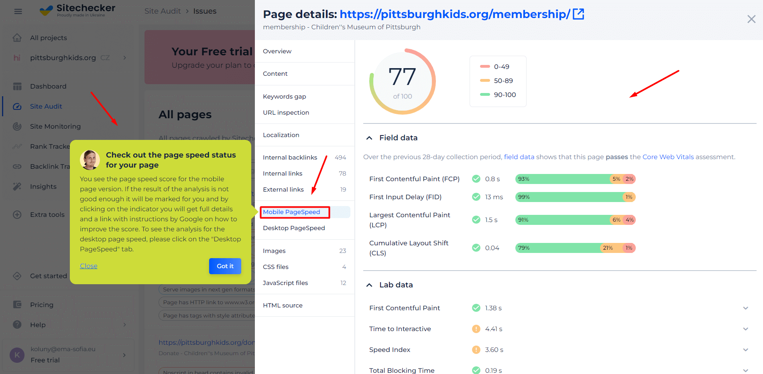Image resolution: width=763 pixels, height=374 pixels.
Task: Click Site Audit breadcrumb
Action: (x=163, y=11)
